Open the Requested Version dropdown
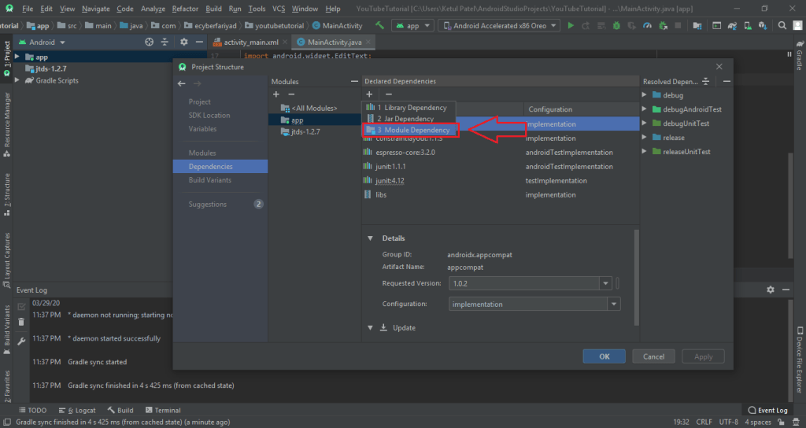This screenshot has width=806, height=428. point(605,283)
